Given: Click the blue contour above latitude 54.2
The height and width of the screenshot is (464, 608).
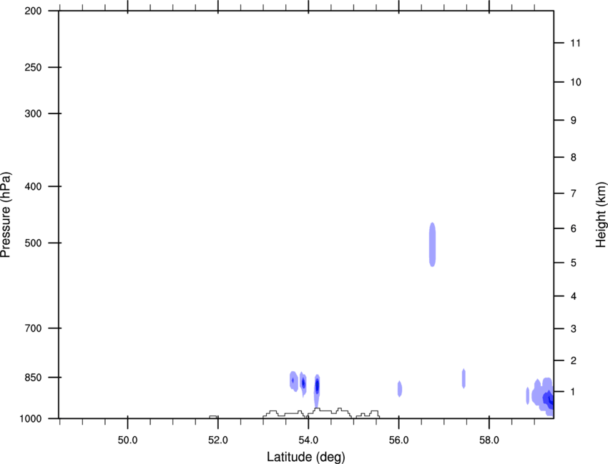Looking at the screenshot, I should 317,390.
